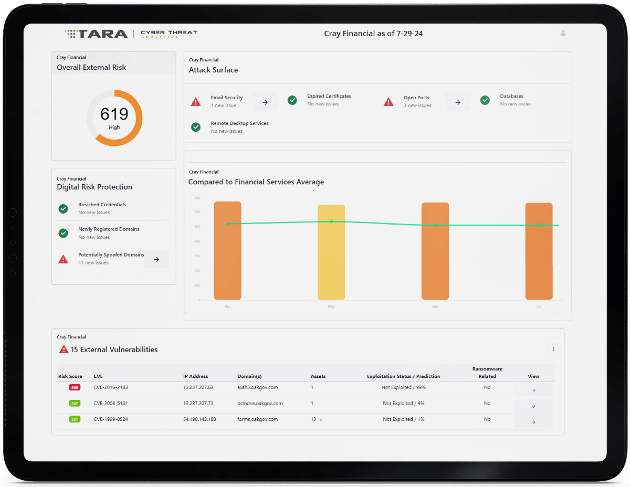Click Exploitation Status / Prediction header
Screen dimensions: 630x487
click(403, 376)
